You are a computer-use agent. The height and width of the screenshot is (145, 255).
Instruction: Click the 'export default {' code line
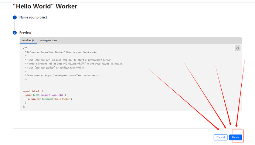click(33, 91)
